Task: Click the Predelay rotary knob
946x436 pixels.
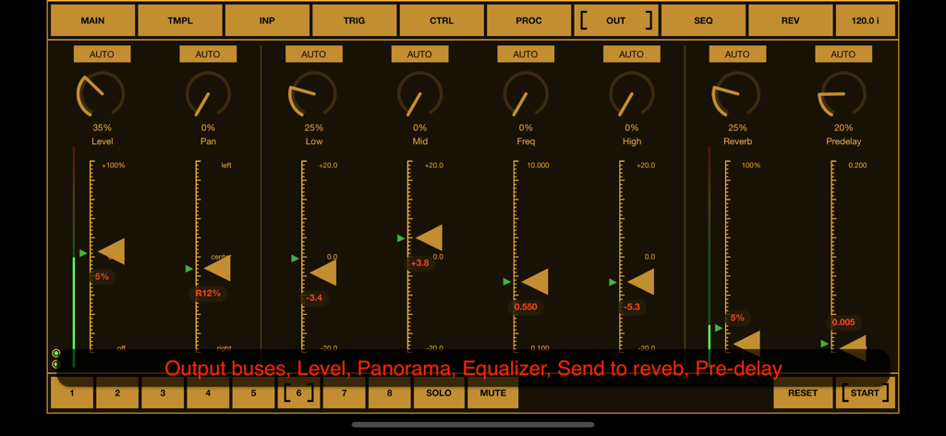Action: point(843,95)
